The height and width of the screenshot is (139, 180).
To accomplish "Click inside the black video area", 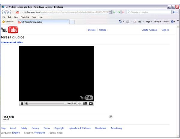I will 56,74.
